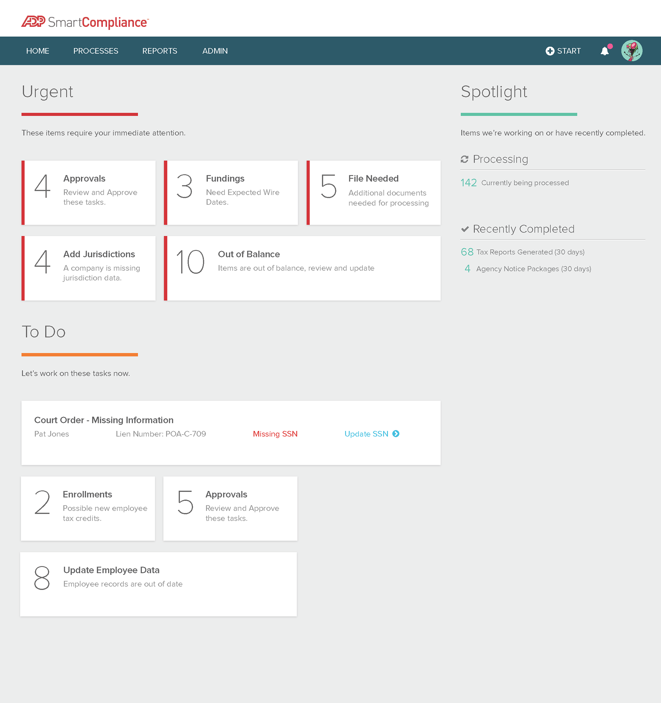Open the REPORTS menu

click(160, 51)
